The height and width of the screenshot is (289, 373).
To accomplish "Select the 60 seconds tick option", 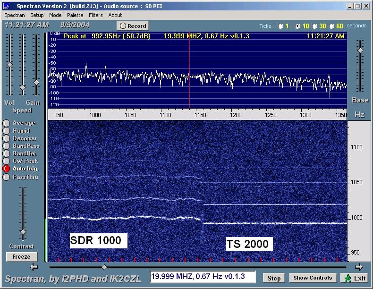I will tap(331, 26).
